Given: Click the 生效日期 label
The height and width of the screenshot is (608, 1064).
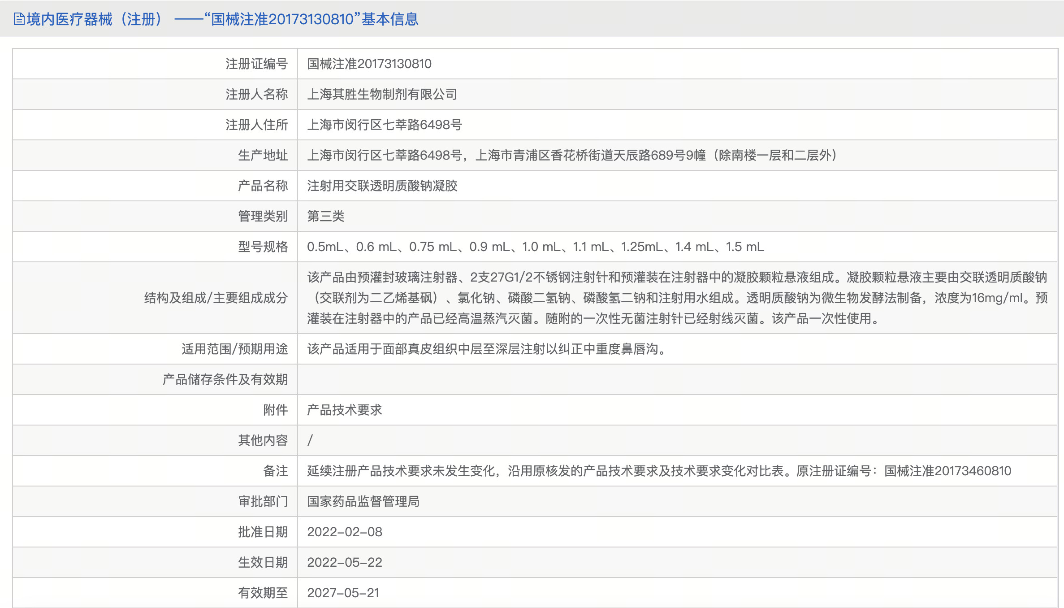Looking at the screenshot, I should pos(263,563).
